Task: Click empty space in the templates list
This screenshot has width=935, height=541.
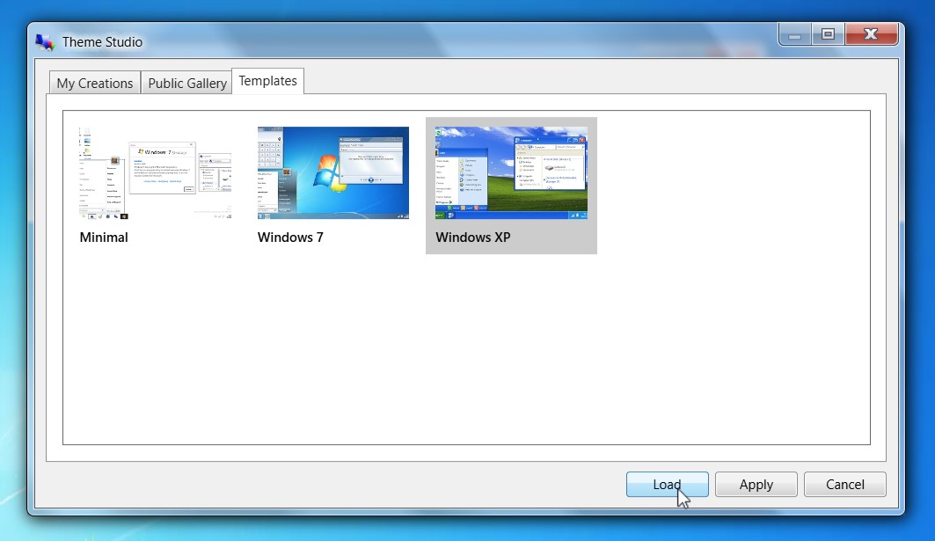Action: pos(466,352)
